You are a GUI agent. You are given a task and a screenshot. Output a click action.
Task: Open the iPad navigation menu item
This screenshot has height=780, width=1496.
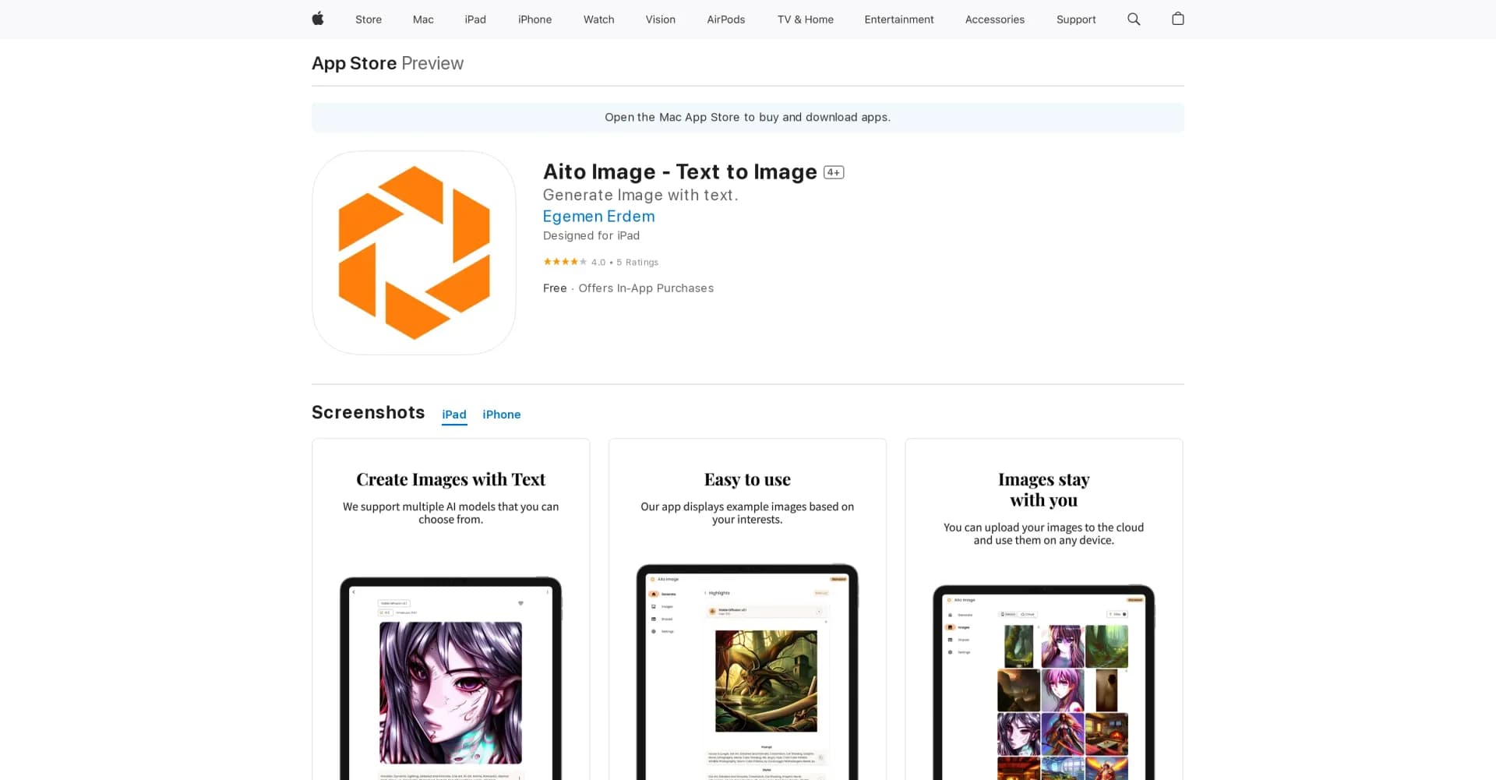tap(475, 19)
